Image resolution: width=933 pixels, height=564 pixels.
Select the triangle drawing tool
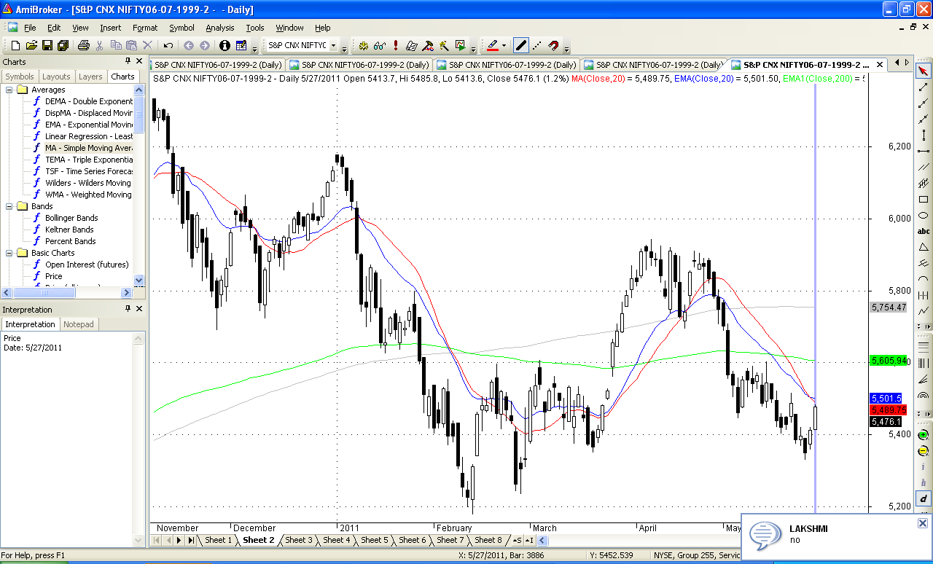tap(924, 247)
